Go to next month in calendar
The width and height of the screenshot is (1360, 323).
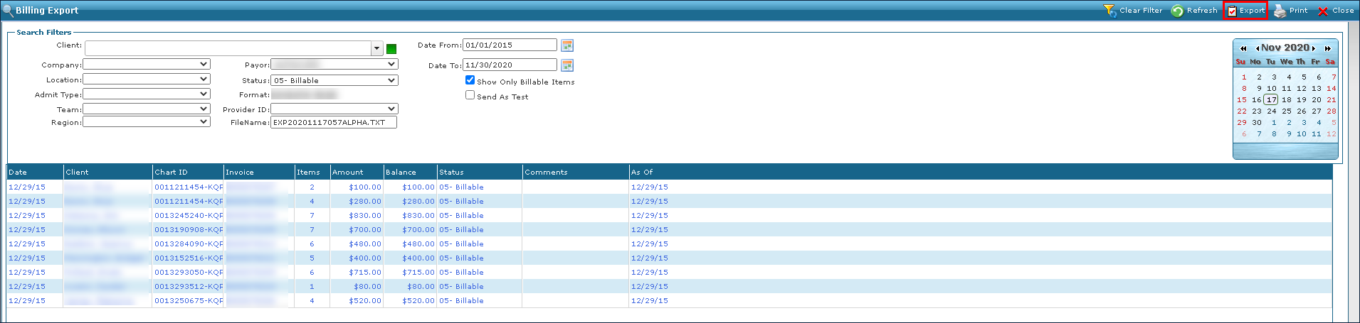pyautogui.click(x=1314, y=48)
